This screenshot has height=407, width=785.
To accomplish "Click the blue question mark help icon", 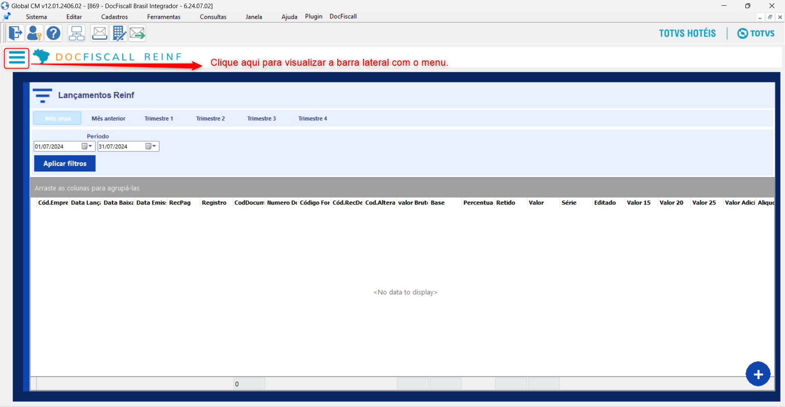I will [54, 33].
